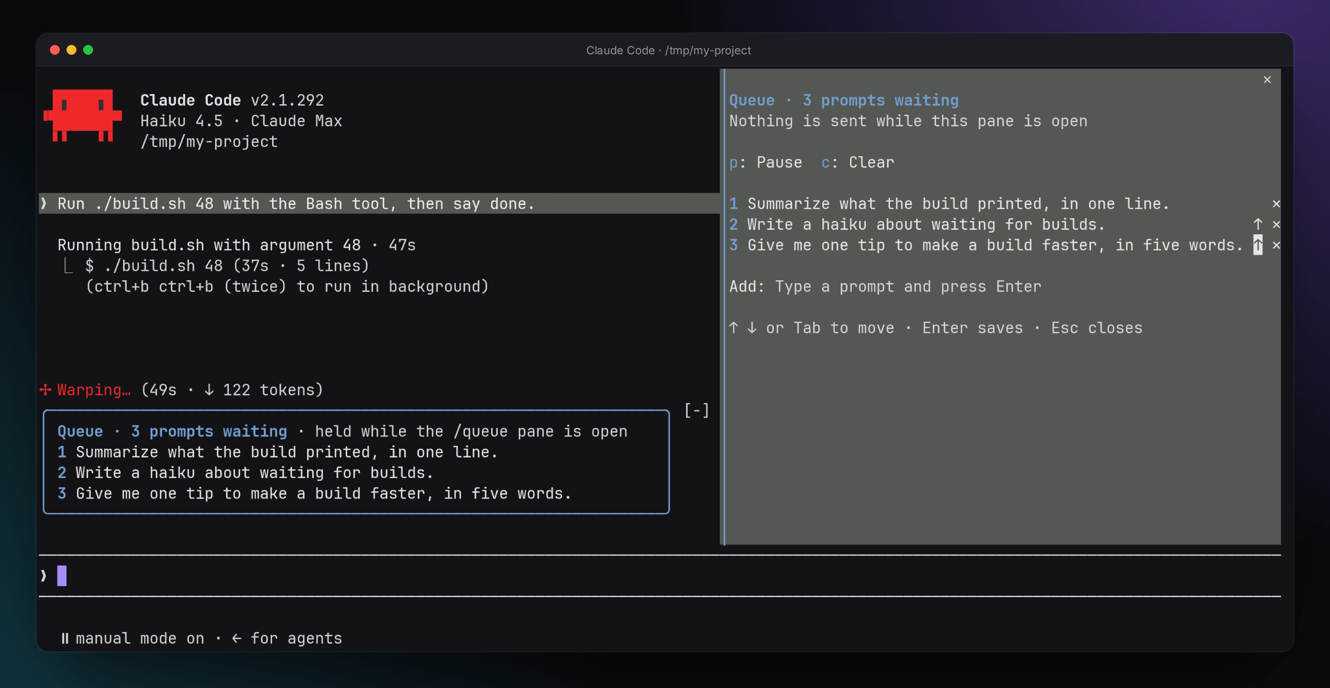Click 'Nothing is sent while this pane is open'
Image resolution: width=1330 pixels, height=688 pixels.
click(x=908, y=121)
